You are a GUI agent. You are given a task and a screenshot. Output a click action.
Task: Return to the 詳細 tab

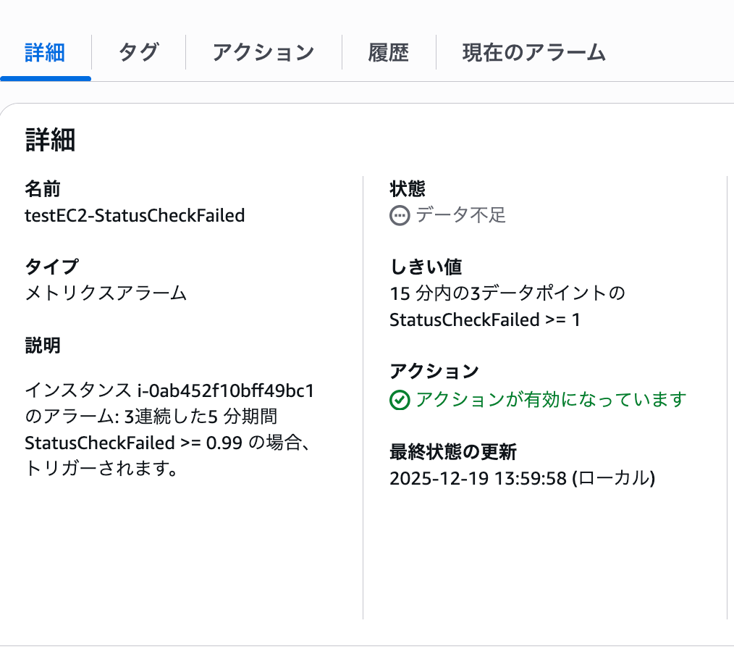click(45, 51)
